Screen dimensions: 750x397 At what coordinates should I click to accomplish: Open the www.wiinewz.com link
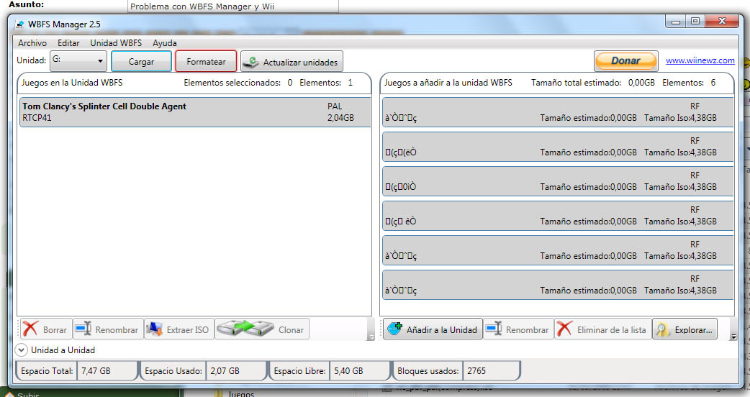pyautogui.click(x=700, y=60)
